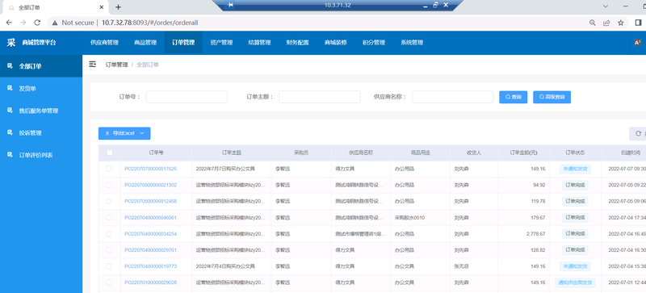Image resolution: width=646 pixels, height=293 pixels.
Task: Bookmark this page with the star icon
Action: coord(620,23)
